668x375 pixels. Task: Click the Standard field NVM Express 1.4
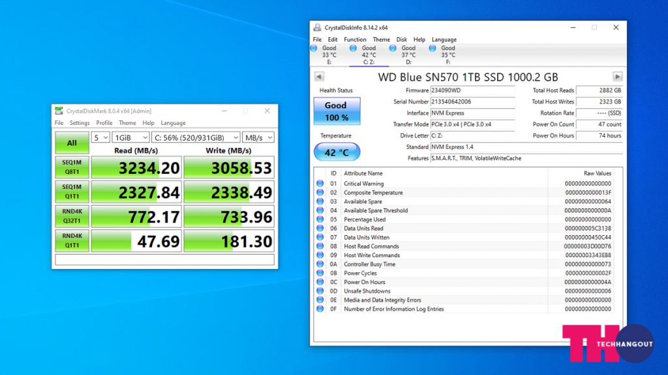526,146
